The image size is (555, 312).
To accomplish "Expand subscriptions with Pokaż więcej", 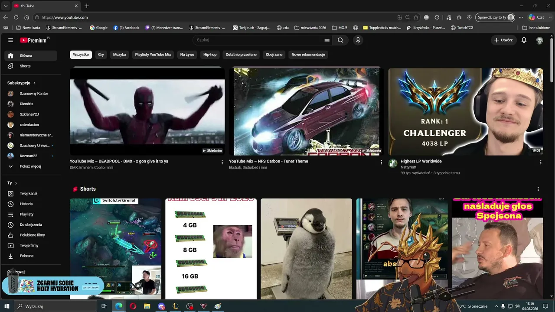I will (30, 166).
